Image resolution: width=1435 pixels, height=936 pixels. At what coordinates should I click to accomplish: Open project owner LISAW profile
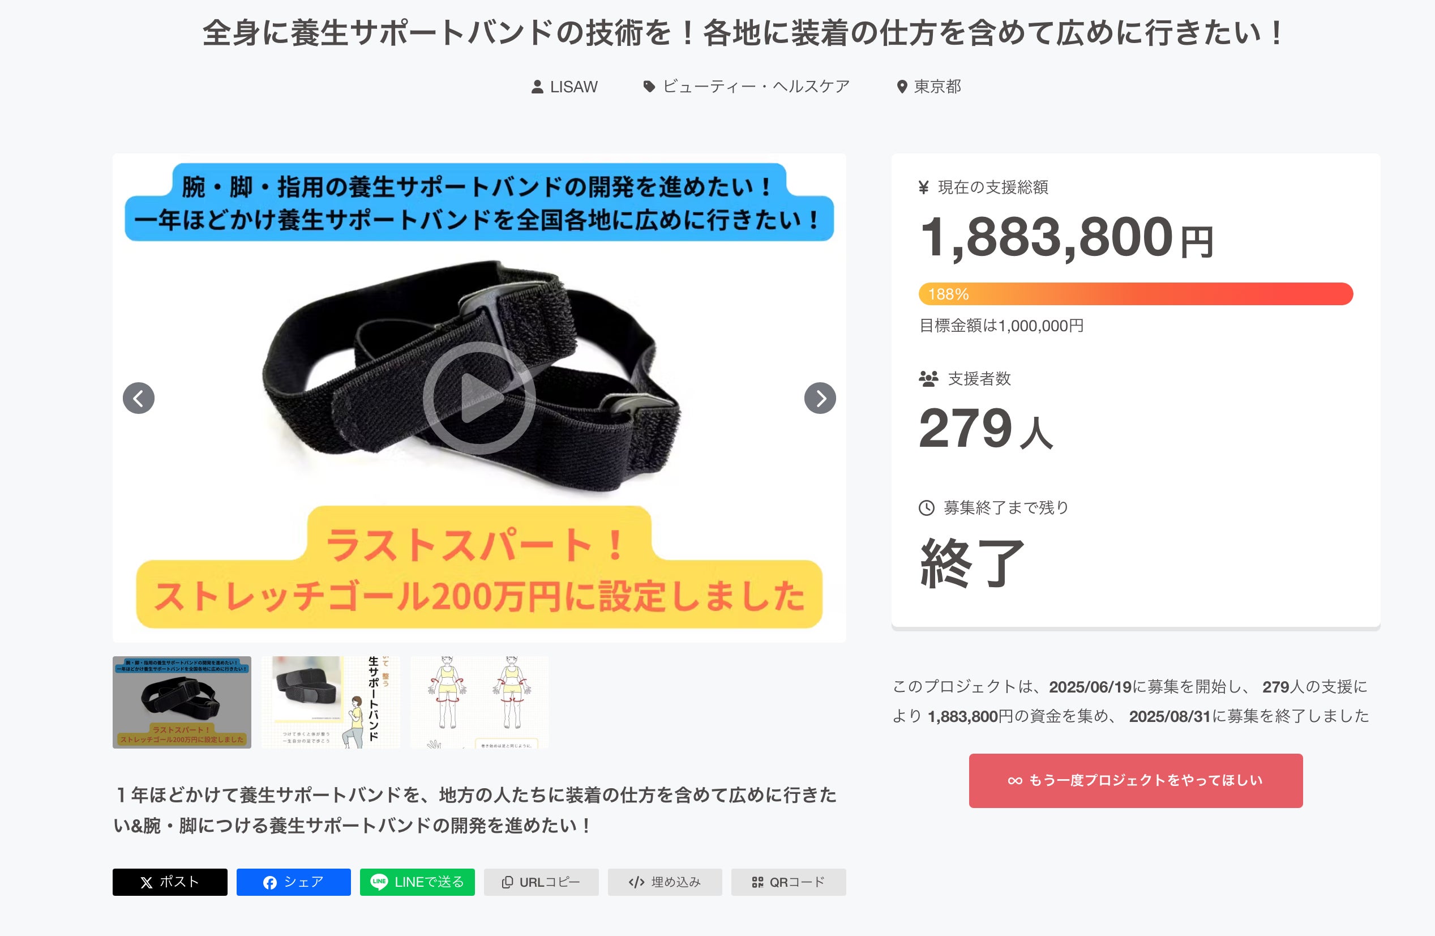point(573,87)
